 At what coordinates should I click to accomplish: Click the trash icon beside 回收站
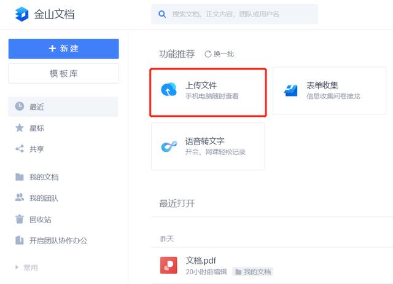[20, 219]
